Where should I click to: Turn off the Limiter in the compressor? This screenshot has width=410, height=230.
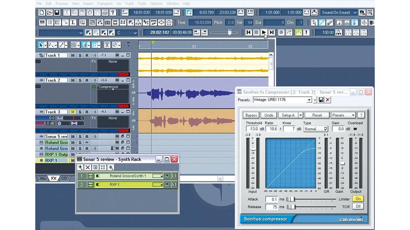pos(357,199)
